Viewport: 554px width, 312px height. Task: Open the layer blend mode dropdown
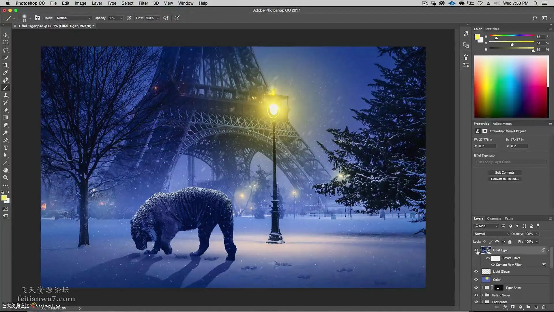pos(491,234)
